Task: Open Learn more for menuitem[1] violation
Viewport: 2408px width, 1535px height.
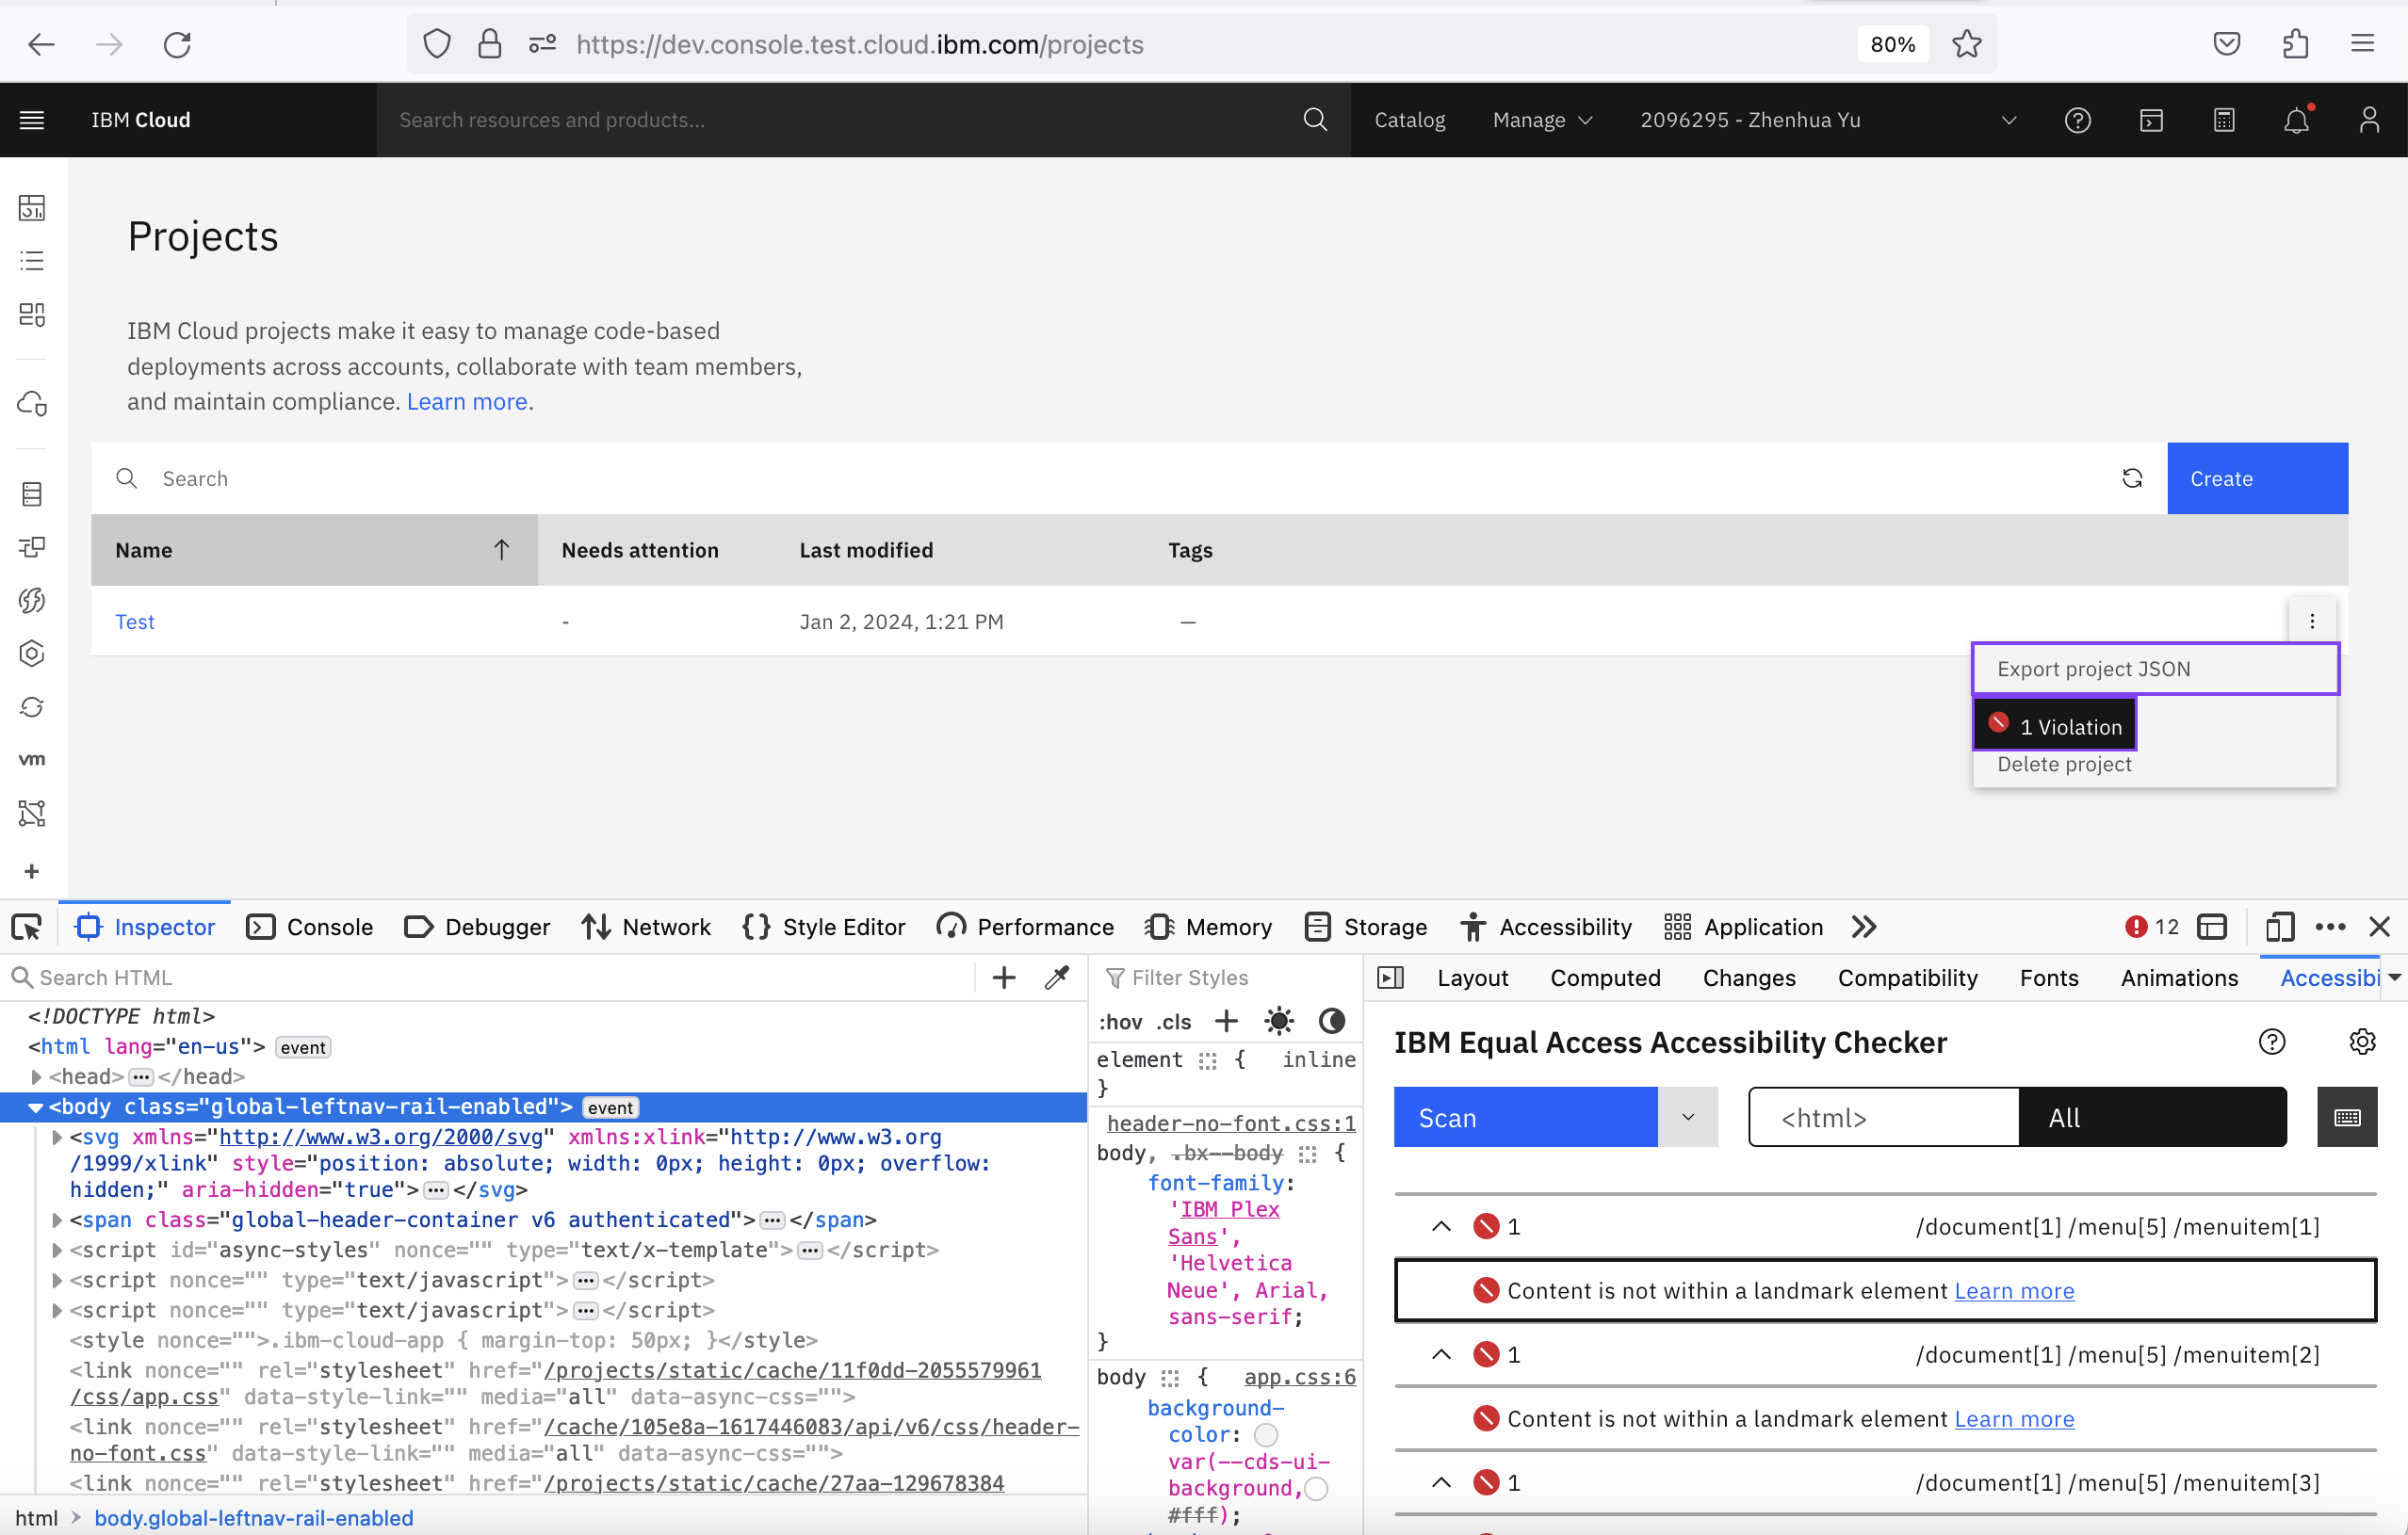Action: click(2014, 1290)
